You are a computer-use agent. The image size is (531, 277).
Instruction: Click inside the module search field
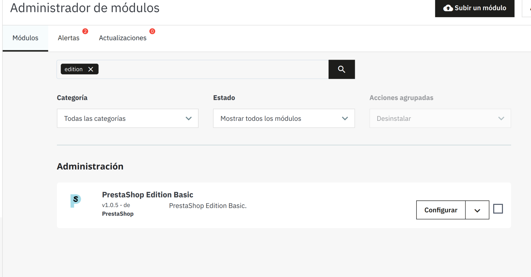point(213,69)
